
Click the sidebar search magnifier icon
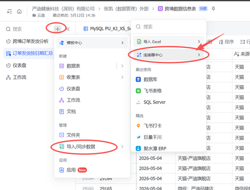pos(8,29)
